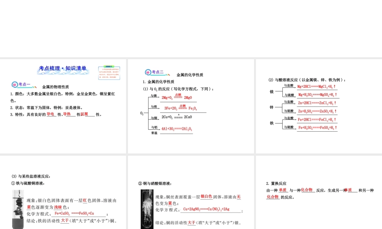The width and height of the screenshot is (382, 229).
Task: Click the heading (2) 与酸溶液反应
Action: [307, 80]
